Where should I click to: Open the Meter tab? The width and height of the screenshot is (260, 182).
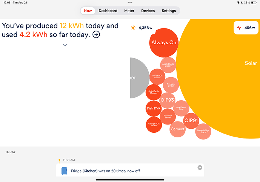129,11
